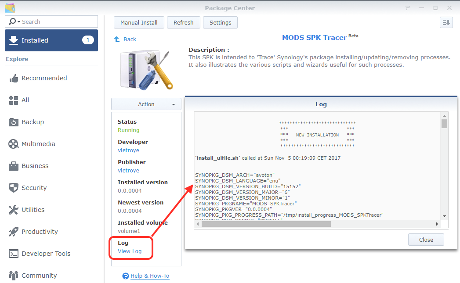460x283 pixels.
Task: Select the Multimedia category
Action: click(x=38, y=144)
